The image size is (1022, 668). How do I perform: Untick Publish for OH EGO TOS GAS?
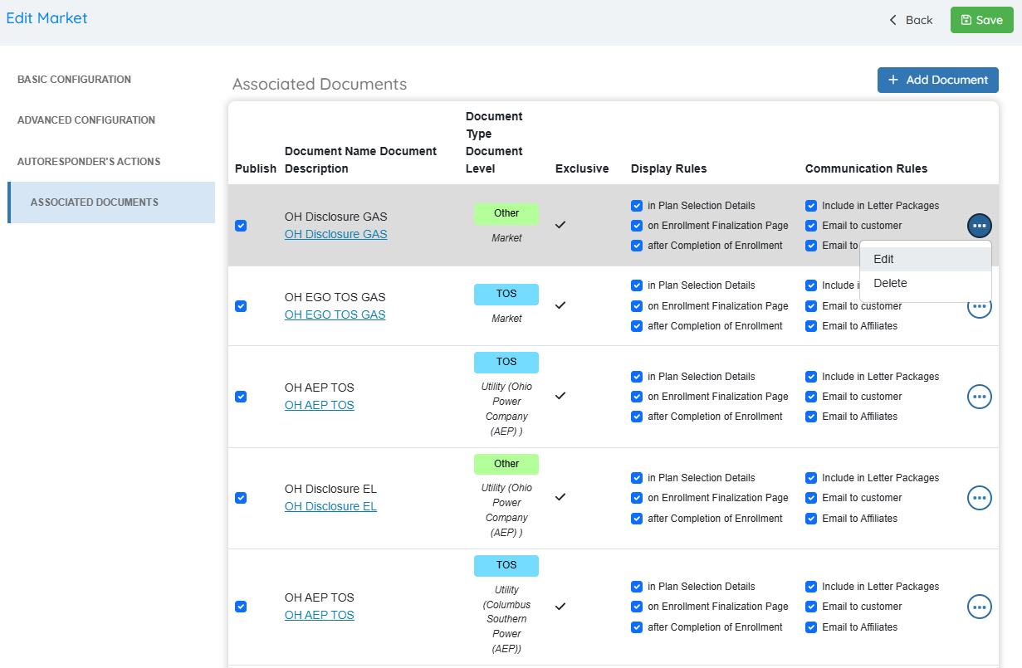(241, 306)
